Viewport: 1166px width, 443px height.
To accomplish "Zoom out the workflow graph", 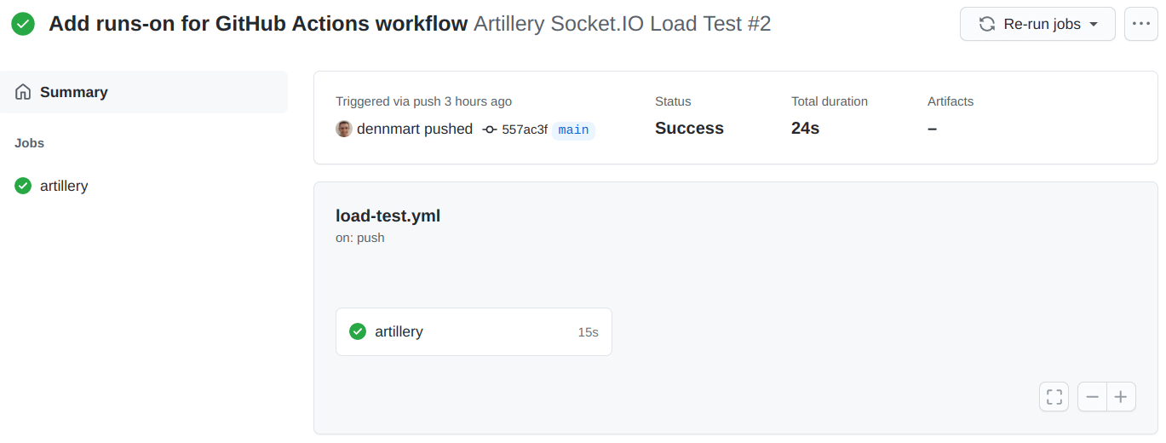I will pyautogui.click(x=1092, y=396).
